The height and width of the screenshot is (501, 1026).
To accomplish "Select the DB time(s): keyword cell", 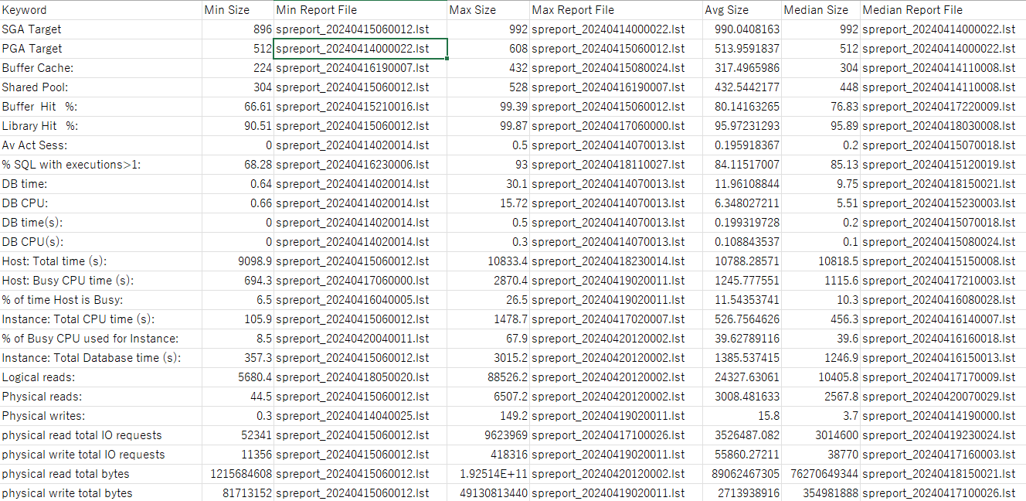I will pyautogui.click(x=101, y=223).
